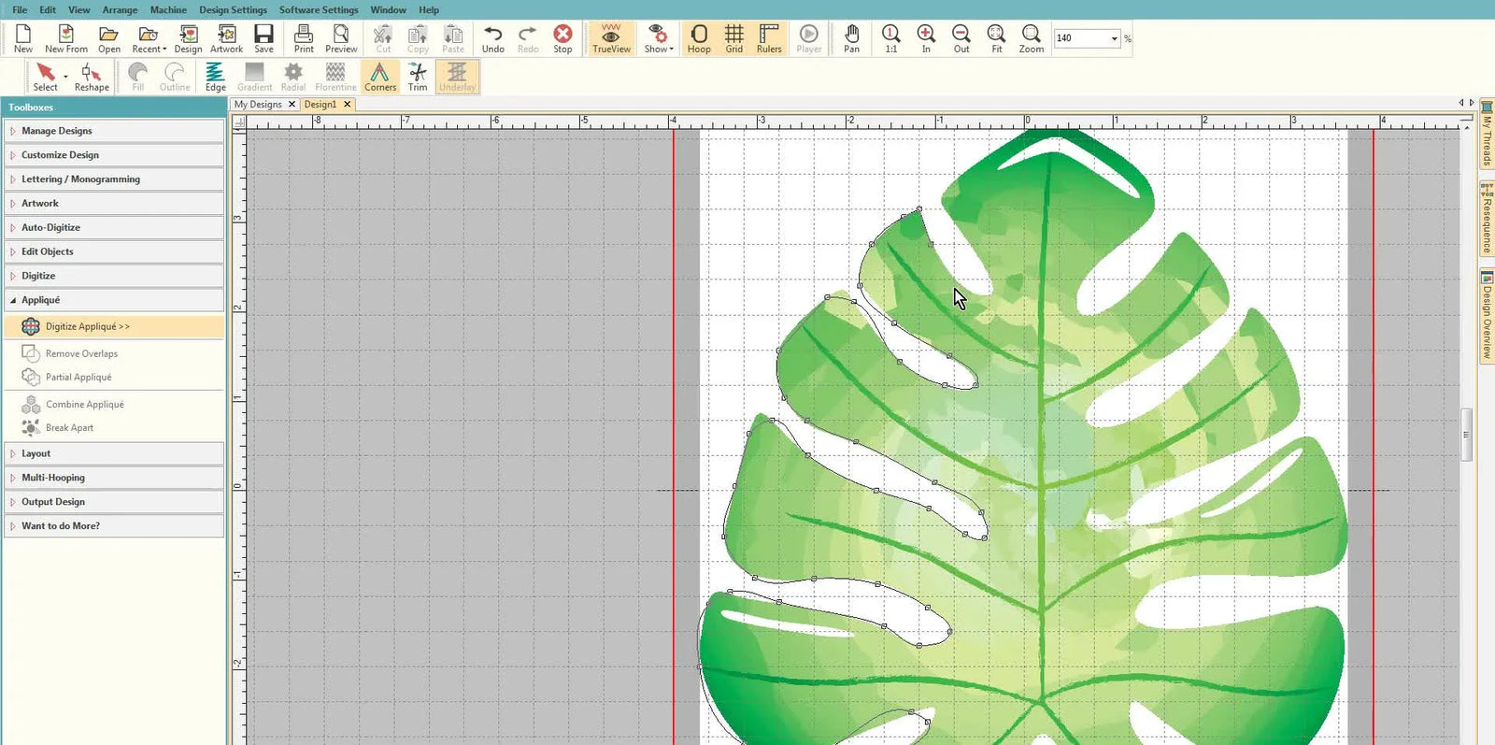Switch to the My Designs tab
1495x745 pixels.
(x=258, y=104)
